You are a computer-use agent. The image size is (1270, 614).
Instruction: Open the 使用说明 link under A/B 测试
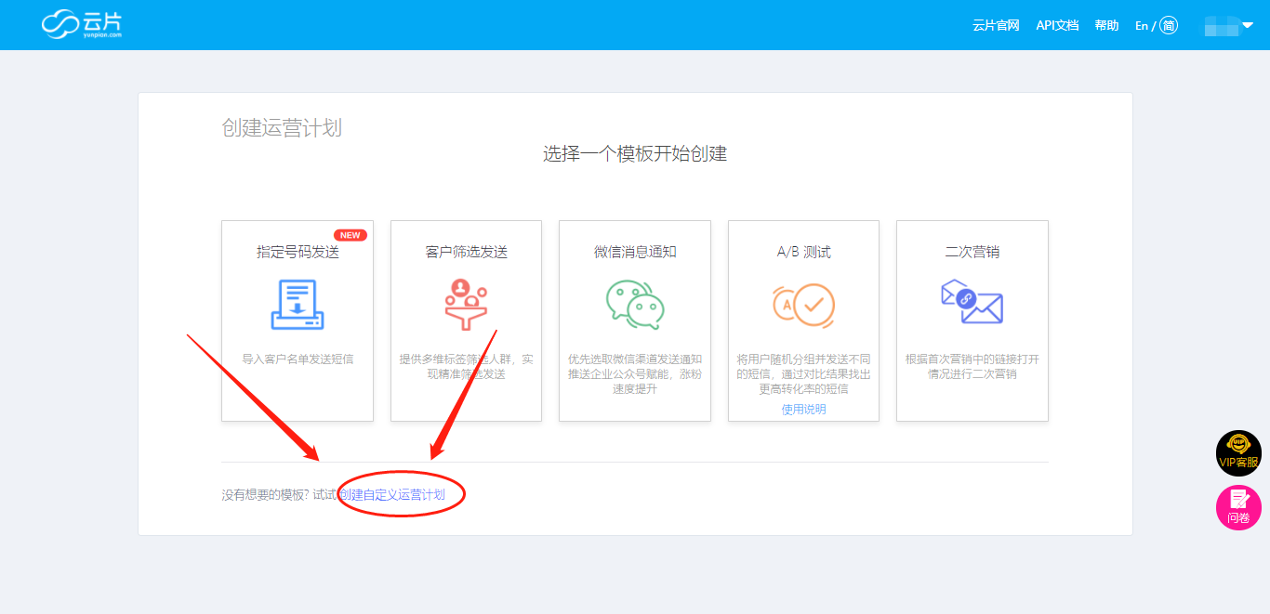(x=803, y=409)
